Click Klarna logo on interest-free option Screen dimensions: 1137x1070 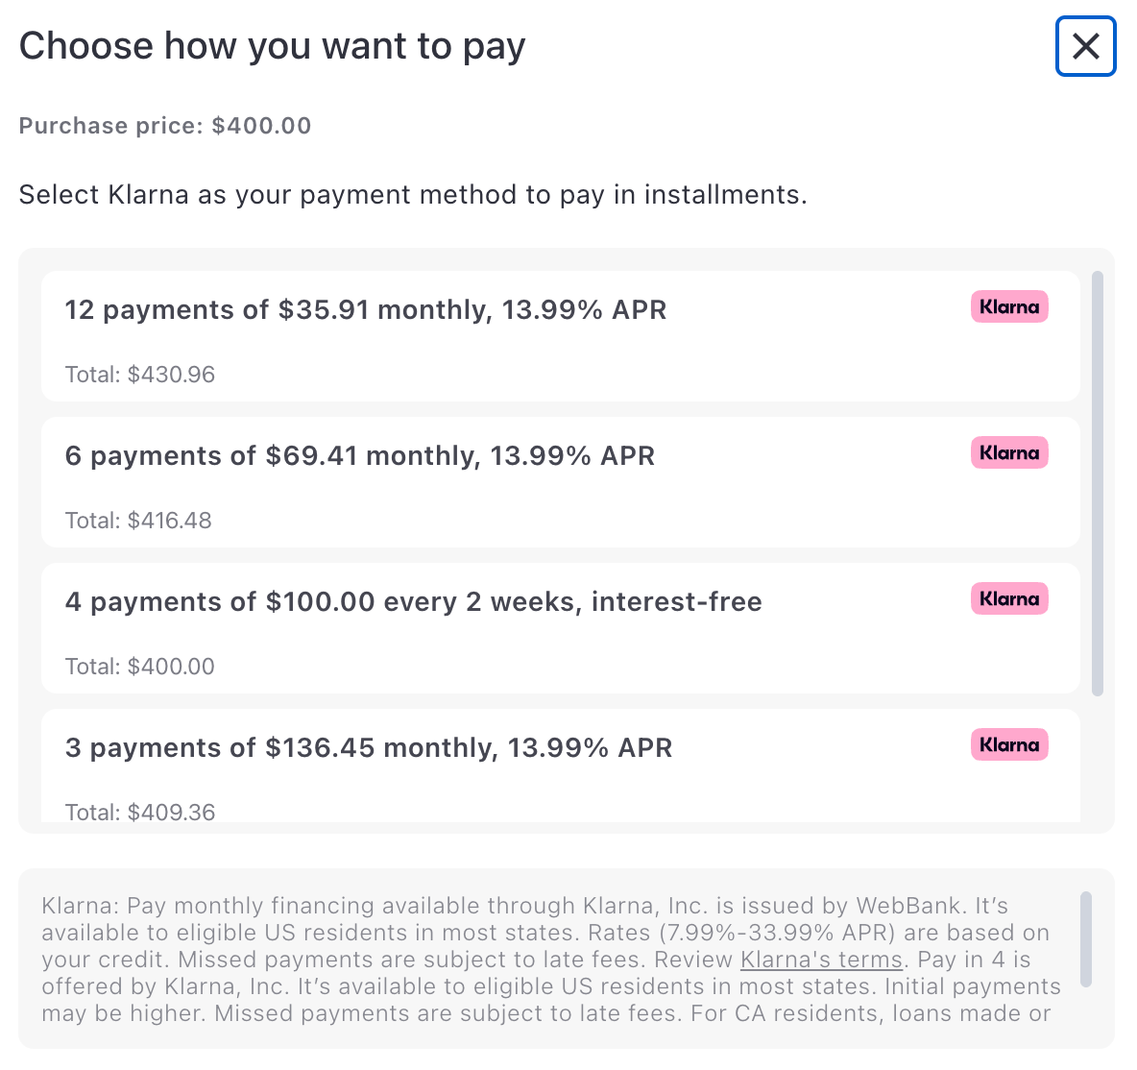tap(1009, 599)
